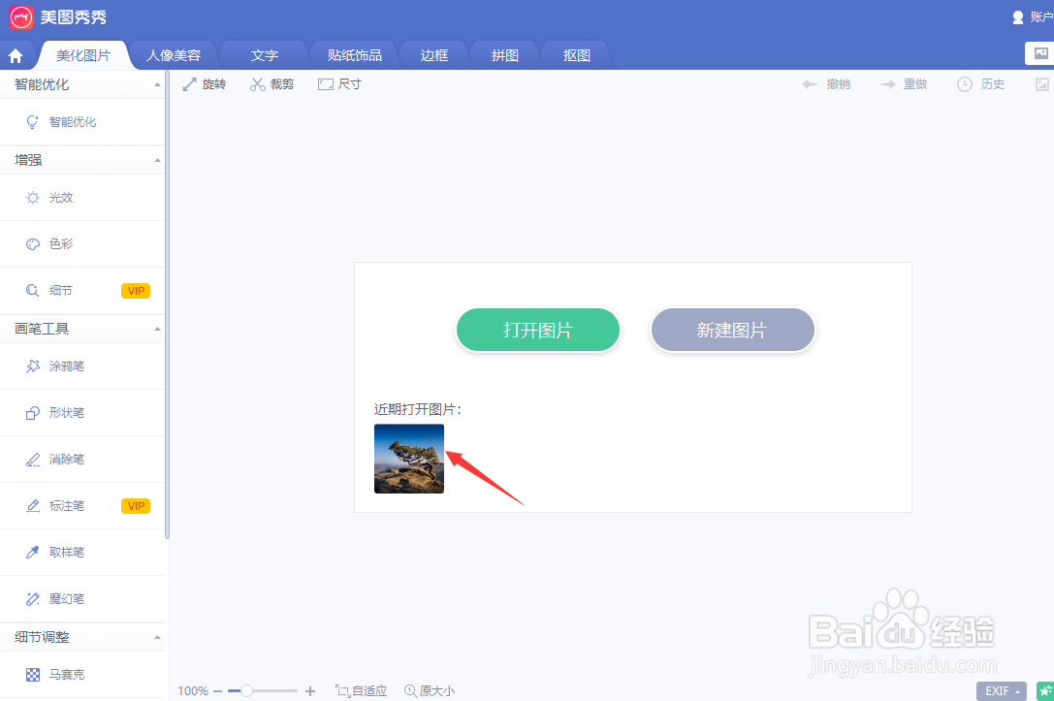Open the recent tree photo thumbnail
1054x701 pixels.
[x=408, y=458]
